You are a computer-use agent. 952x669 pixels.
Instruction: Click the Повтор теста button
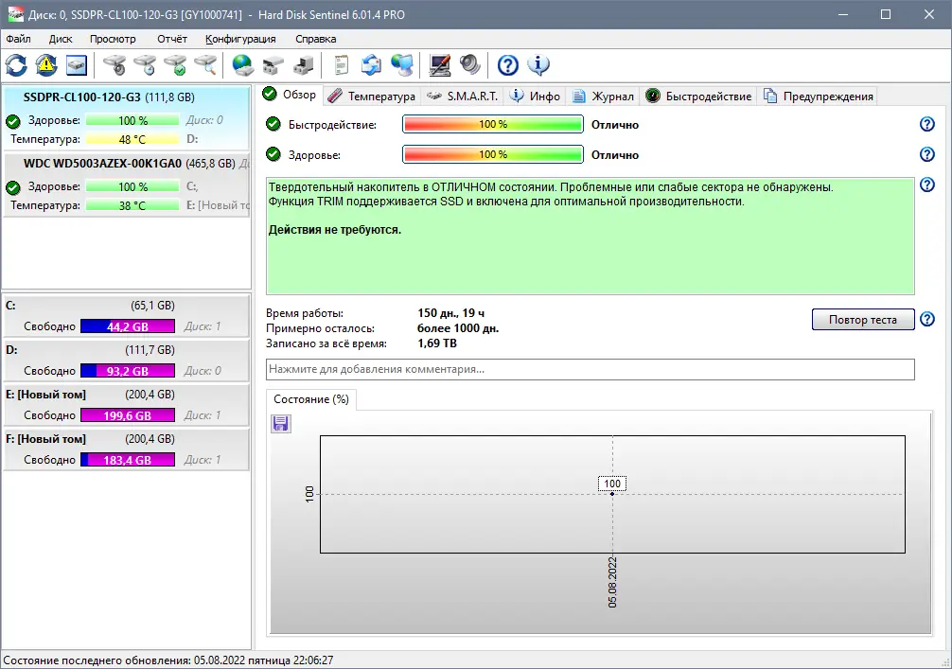tap(863, 319)
